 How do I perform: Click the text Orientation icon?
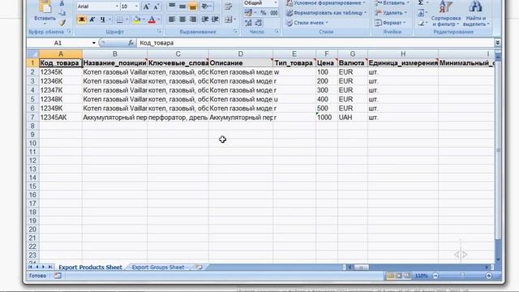205,6
